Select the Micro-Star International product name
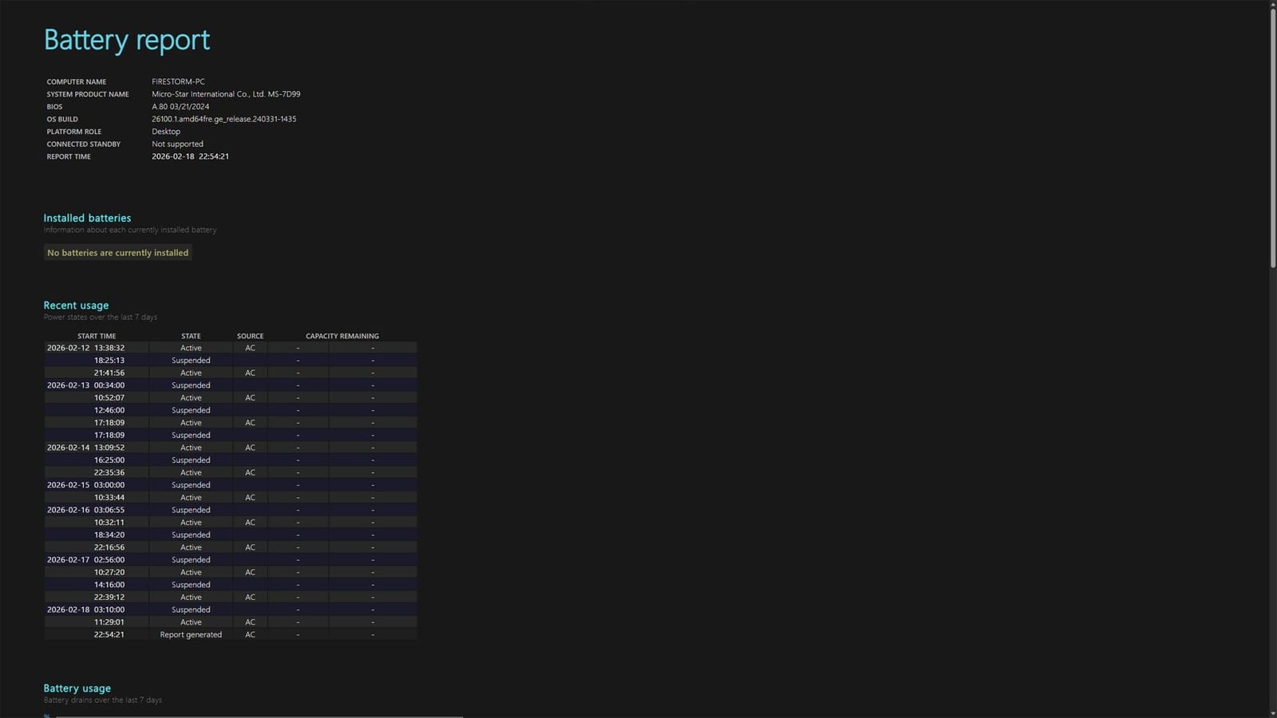The height and width of the screenshot is (718, 1277). coord(226,94)
